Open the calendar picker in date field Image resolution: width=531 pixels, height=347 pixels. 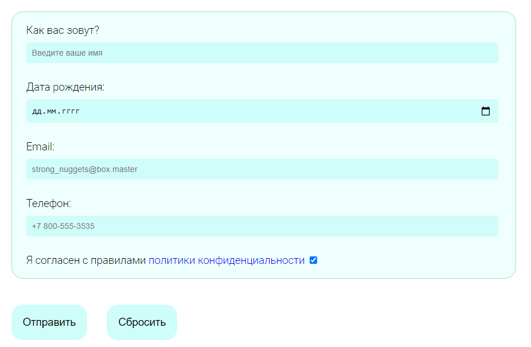pos(485,111)
